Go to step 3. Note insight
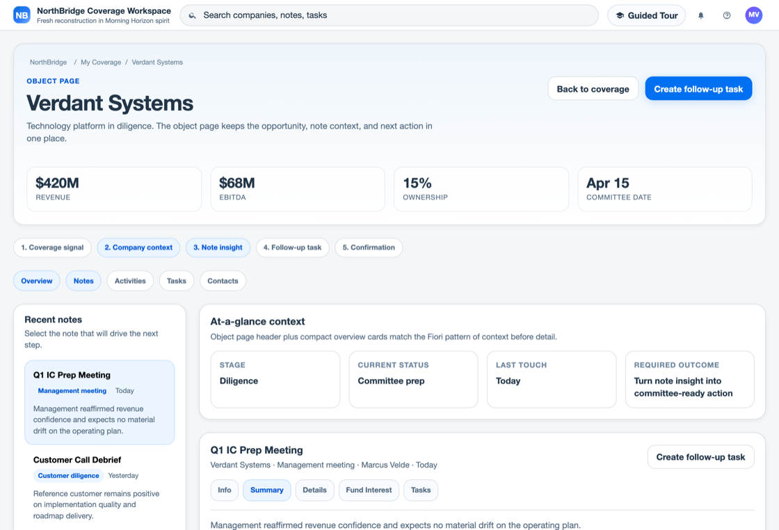Screen dimensions: 779x530 tap(218, 248)
